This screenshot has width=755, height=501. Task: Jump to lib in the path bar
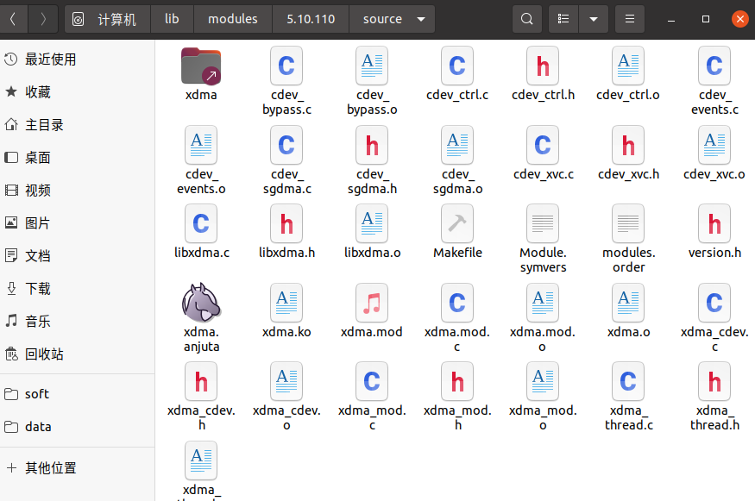pyautogui.click(x=172, y=19)
